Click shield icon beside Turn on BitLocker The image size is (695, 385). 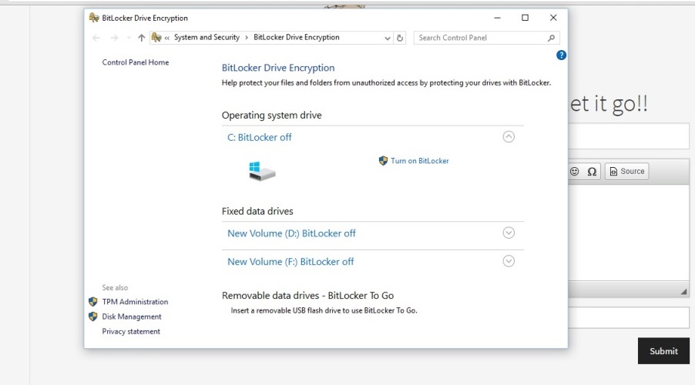tap(383, 161)
